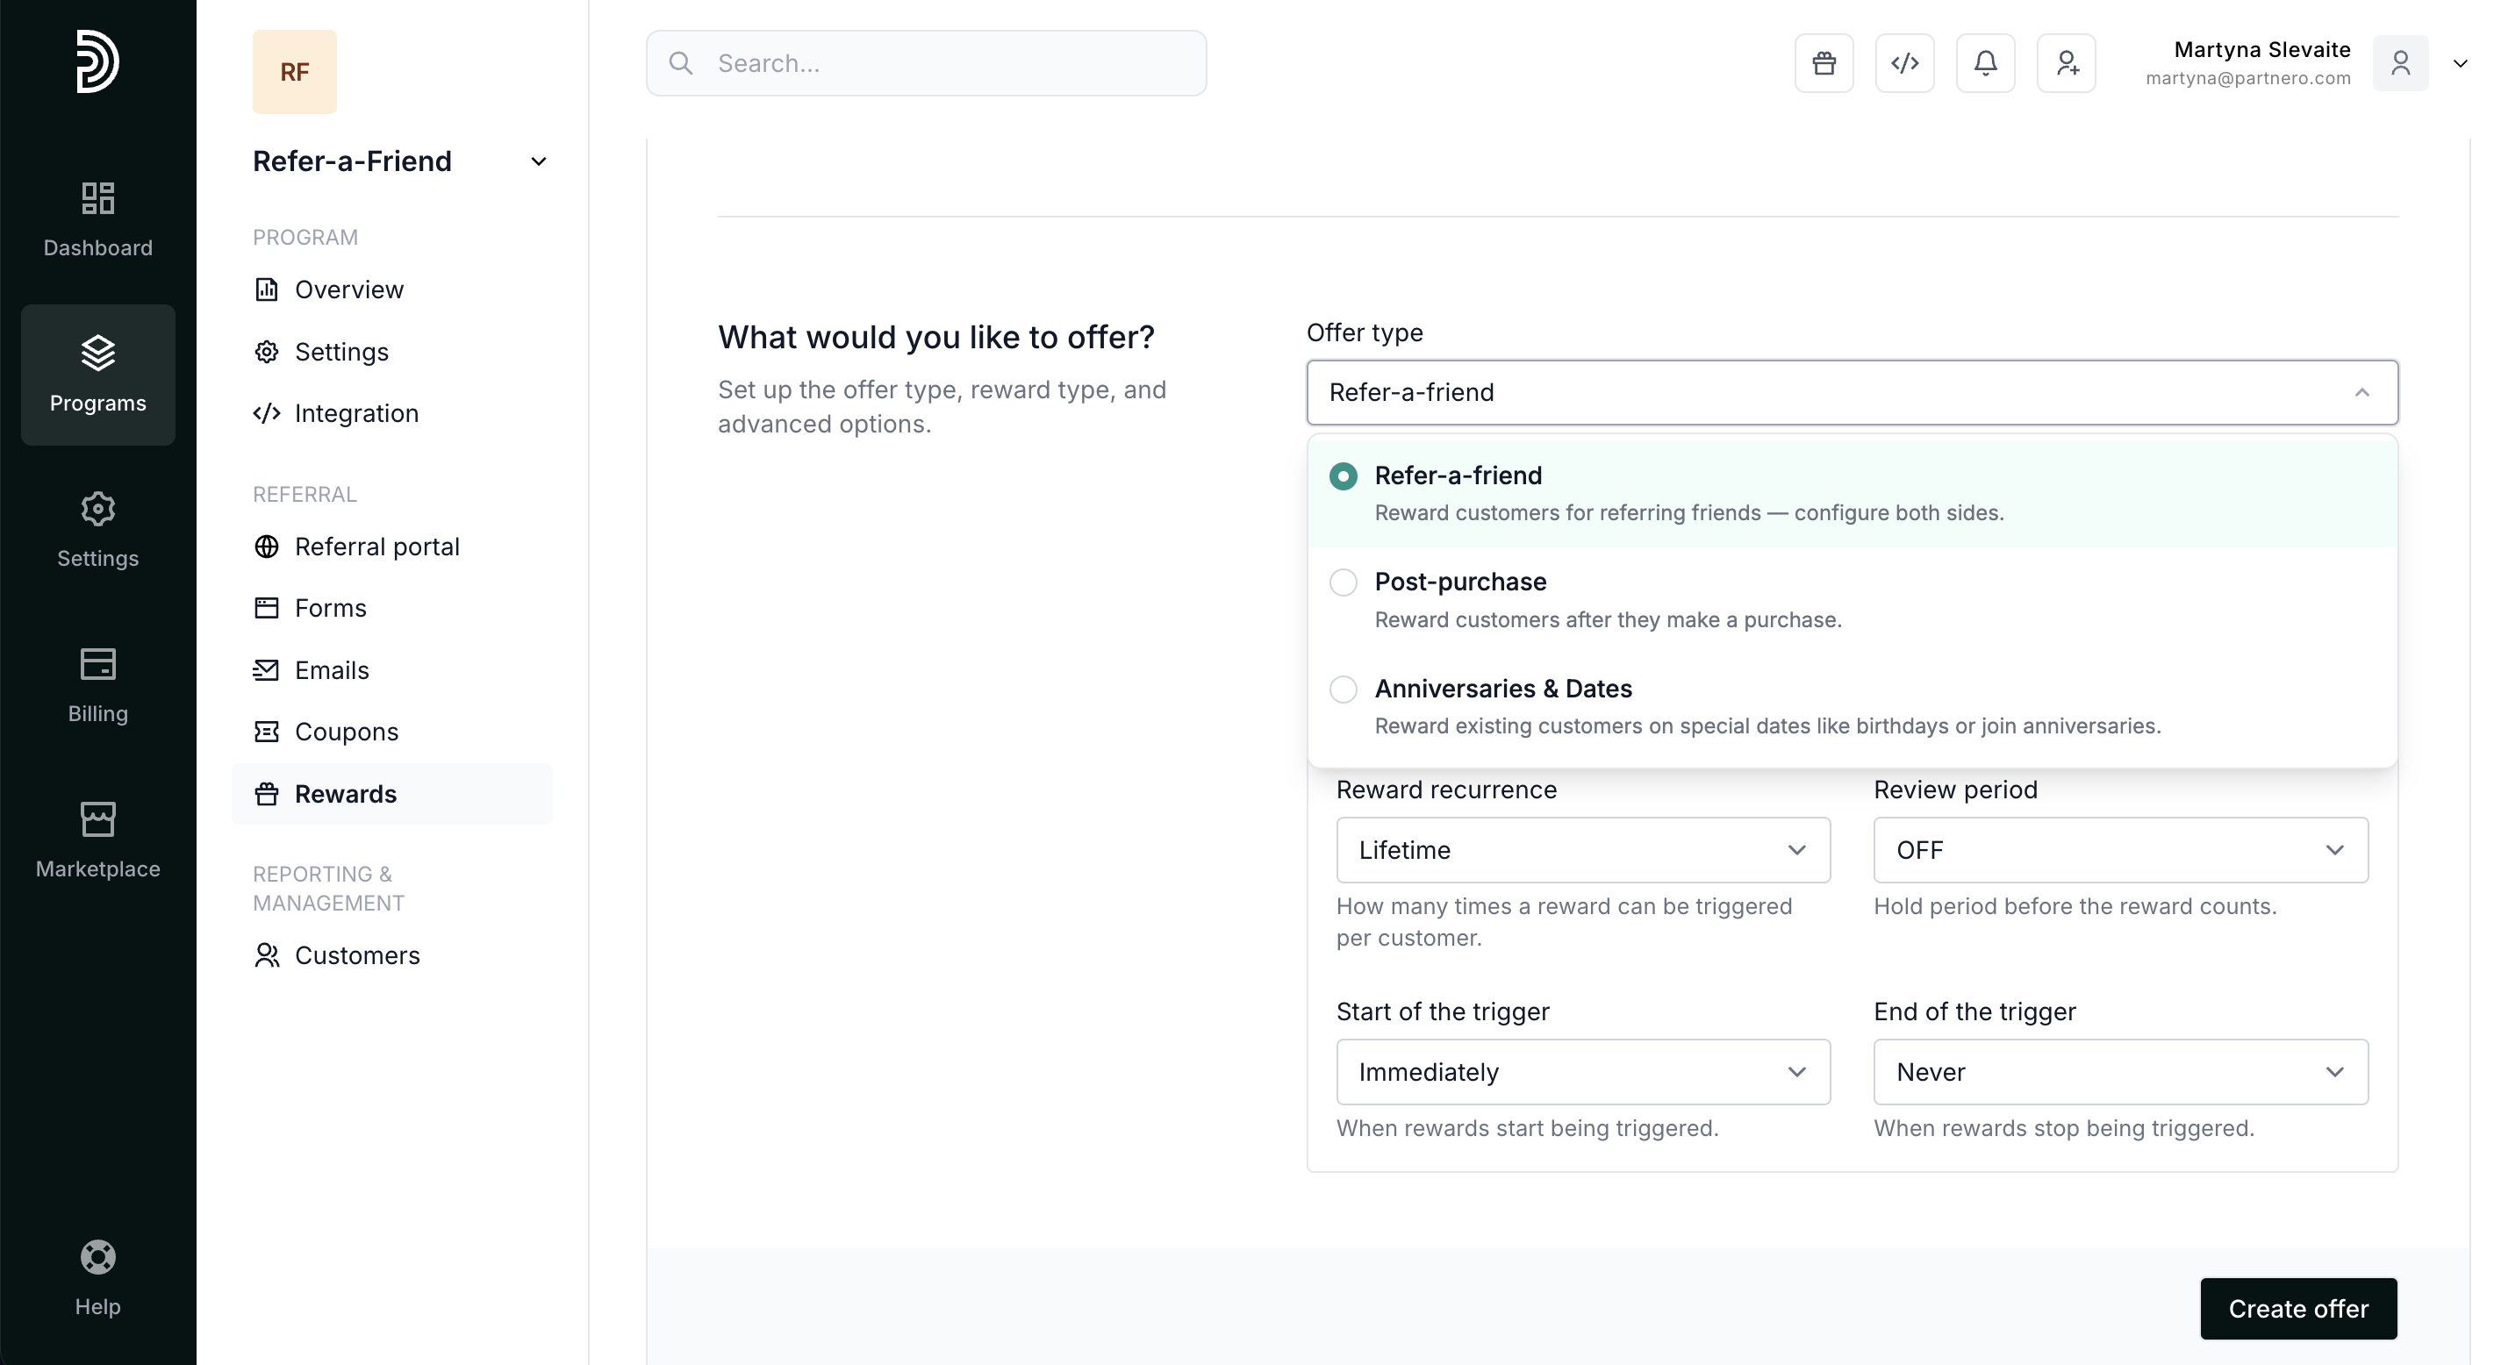Open notifications bell icon
2494x1365 pixels.
[1985, 64]
